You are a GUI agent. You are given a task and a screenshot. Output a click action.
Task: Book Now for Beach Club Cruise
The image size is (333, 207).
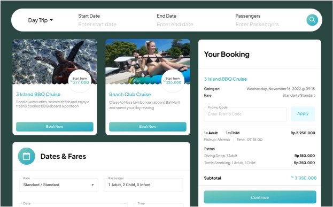point(148,127)
